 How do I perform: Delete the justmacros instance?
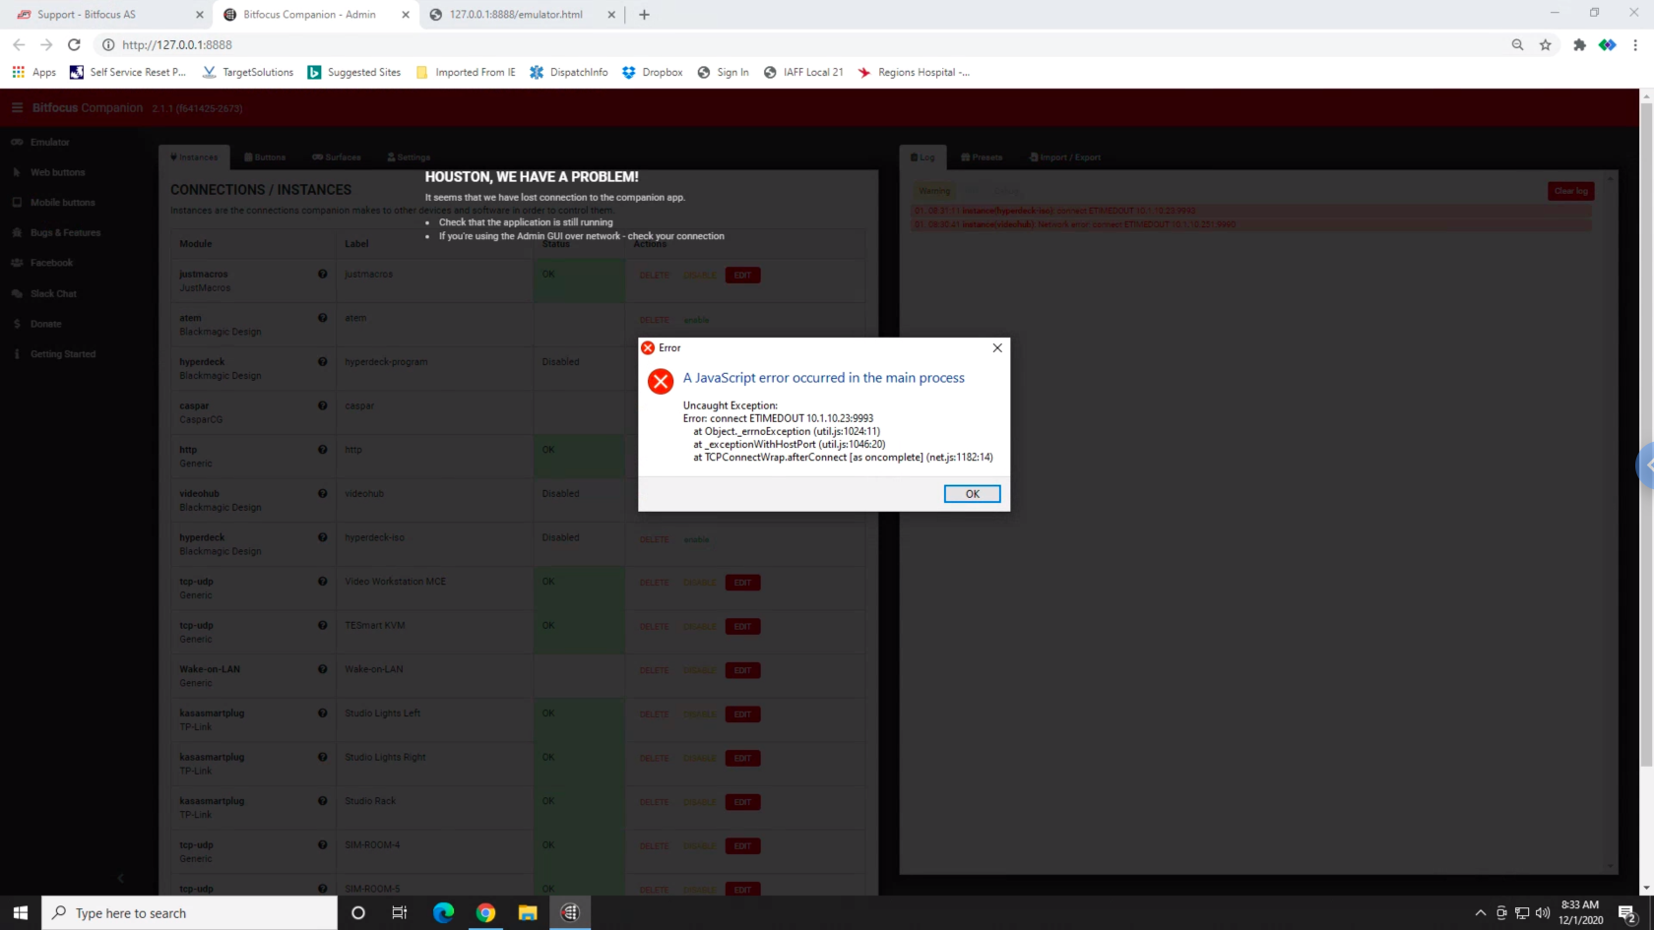pos(654,276)
